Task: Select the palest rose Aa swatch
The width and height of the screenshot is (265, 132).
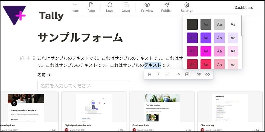Action: click(x=233, y=64)
